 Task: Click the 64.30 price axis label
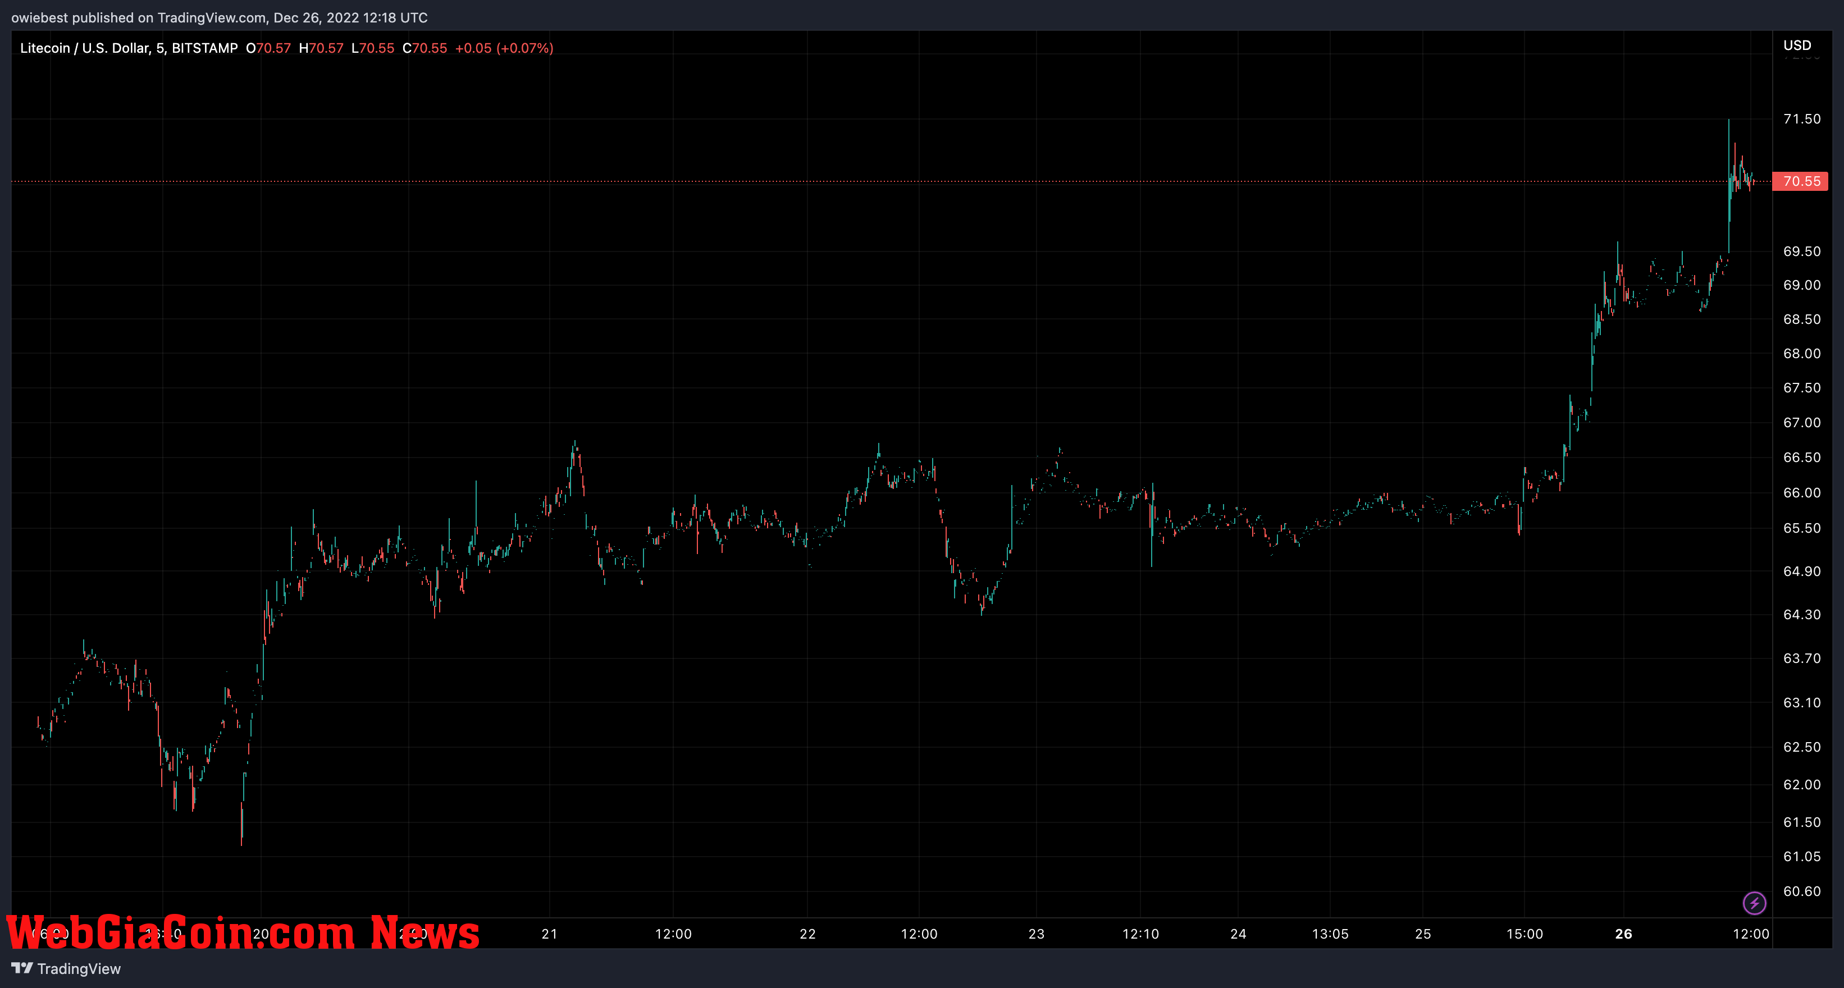pos(1802,615)
